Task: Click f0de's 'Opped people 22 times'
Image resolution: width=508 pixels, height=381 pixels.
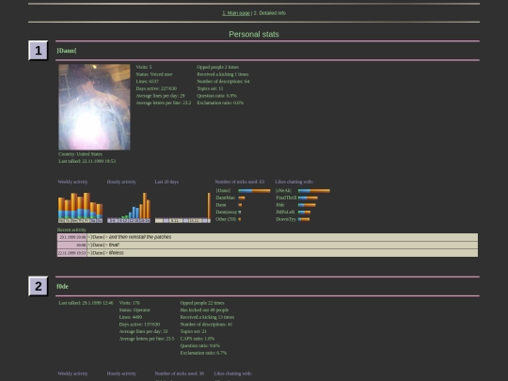Action: click(202, 303)
